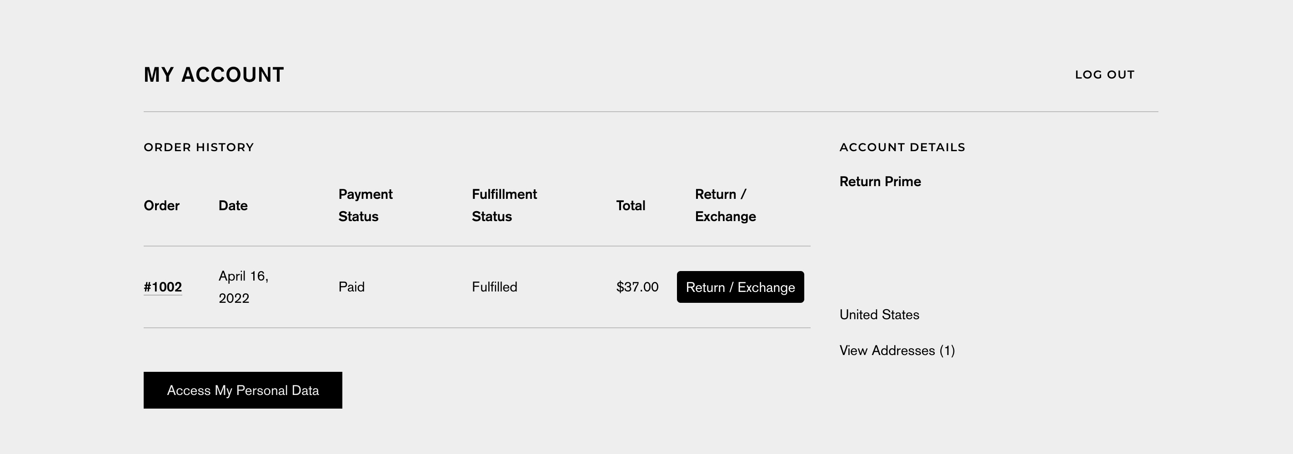
Task: Select the Fulfillment Status column header
Action: (504, 206)
